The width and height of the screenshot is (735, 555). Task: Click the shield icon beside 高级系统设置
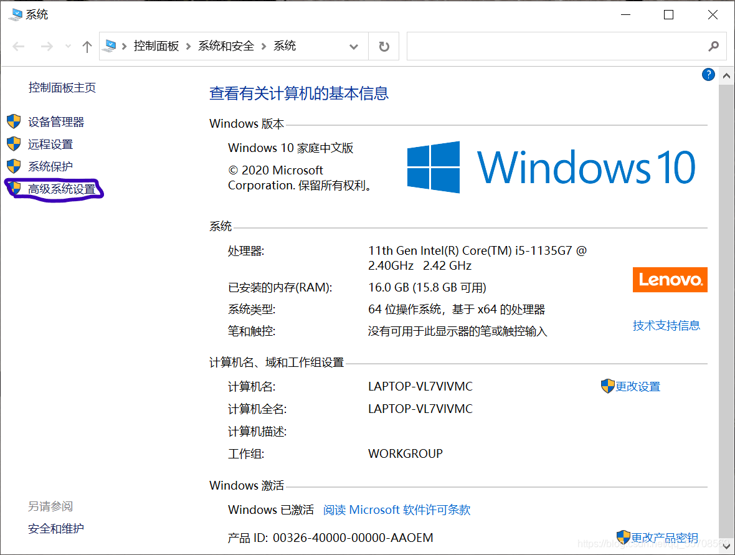[15, 189]
